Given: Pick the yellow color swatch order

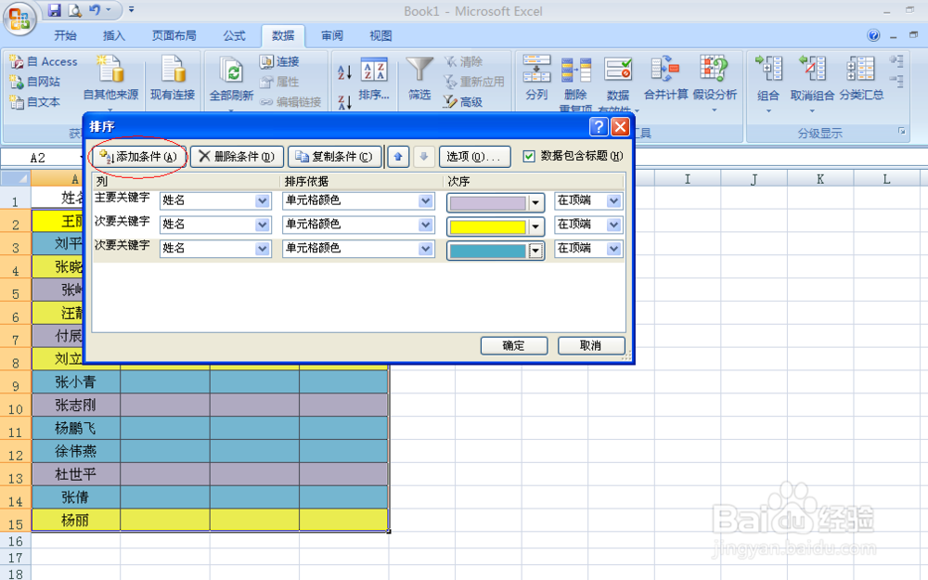Looking at the screenshot, I should pyautogui.click(x=496, y=226).
